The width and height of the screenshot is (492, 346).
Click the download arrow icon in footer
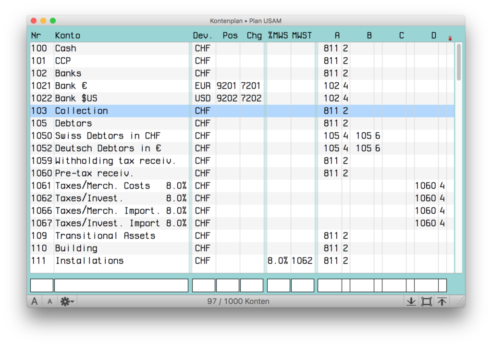pyautogui.click(x=411, y=301)
